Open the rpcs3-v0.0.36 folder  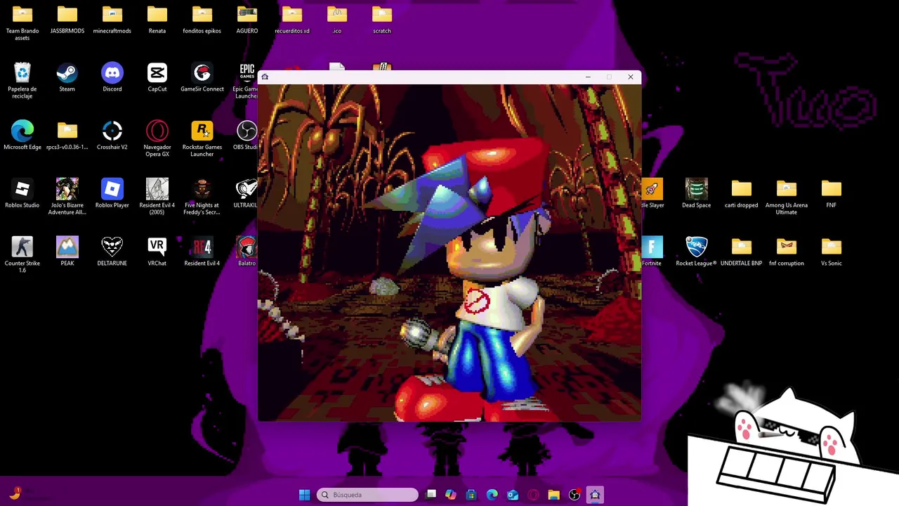point(67,136)
